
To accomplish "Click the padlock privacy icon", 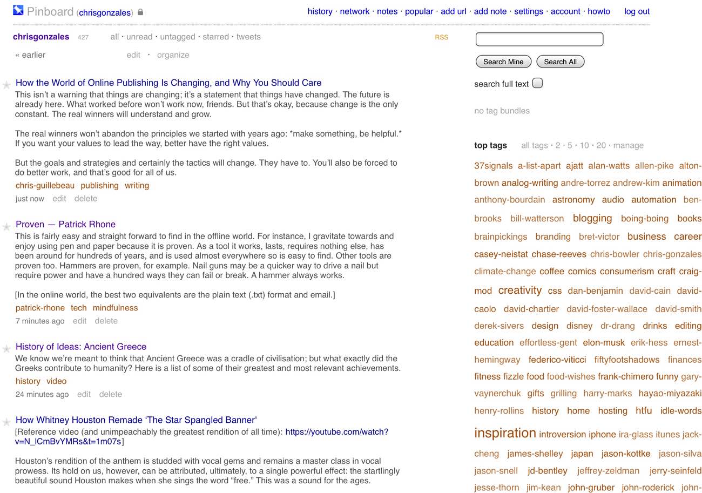I will pos(140,12).
